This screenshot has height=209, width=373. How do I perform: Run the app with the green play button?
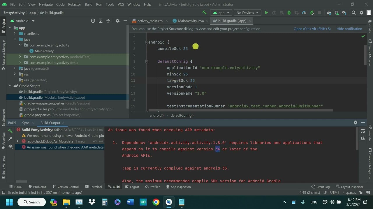tap(266, 13)
